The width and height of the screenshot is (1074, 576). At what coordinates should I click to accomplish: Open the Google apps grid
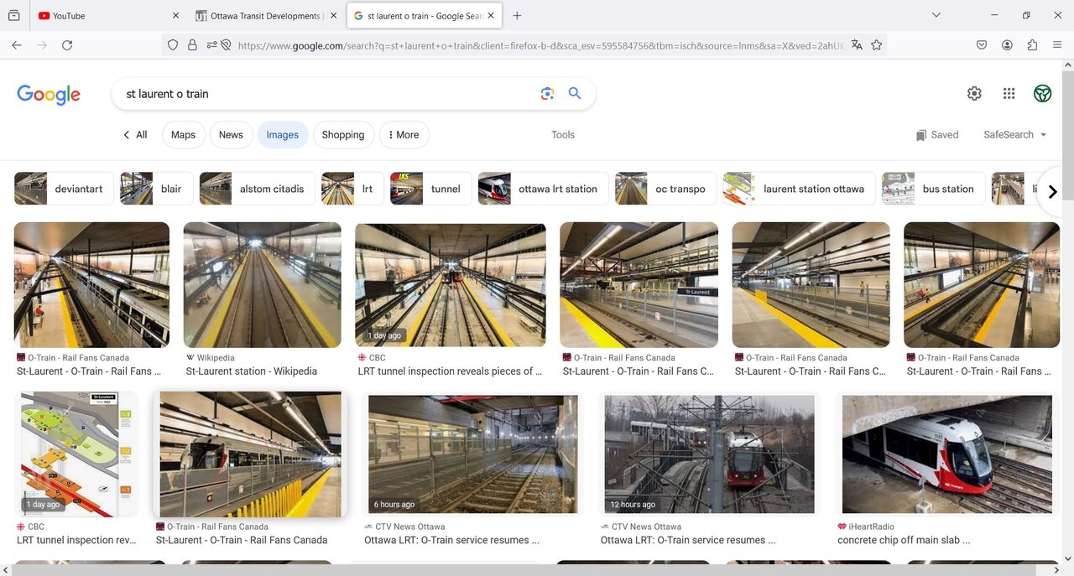pos(1009,94)
